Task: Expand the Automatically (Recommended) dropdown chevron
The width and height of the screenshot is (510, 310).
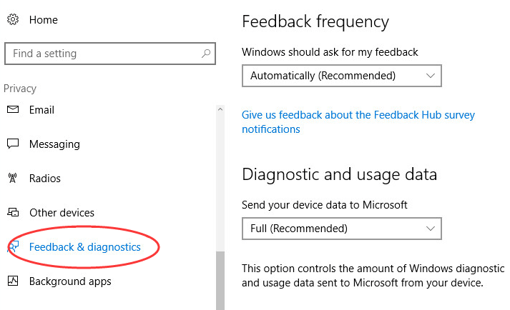Action: pyautogui.click(x=431, y=76)
